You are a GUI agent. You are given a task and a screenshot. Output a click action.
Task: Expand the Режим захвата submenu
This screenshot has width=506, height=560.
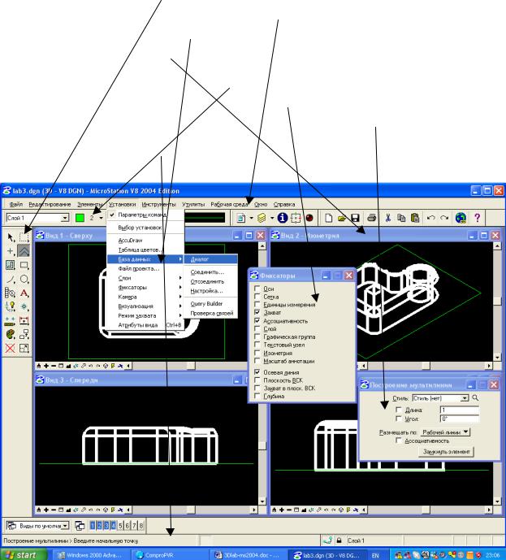(x=145, y=315)
